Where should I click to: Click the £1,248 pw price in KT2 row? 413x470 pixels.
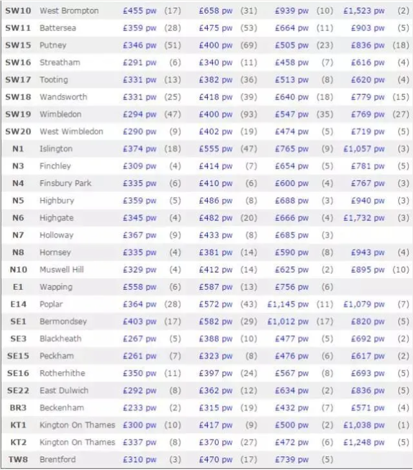[364, 442]
